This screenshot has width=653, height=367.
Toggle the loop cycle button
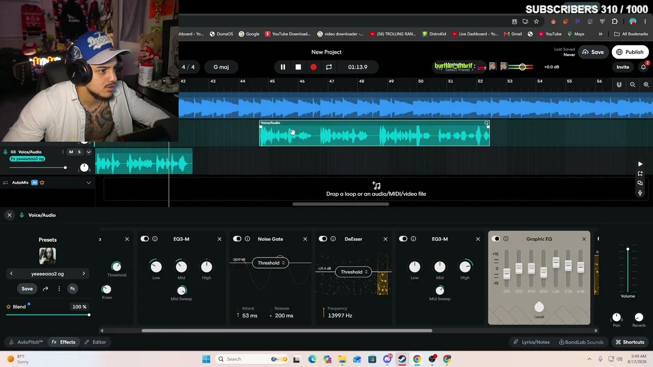pos(329,67)
